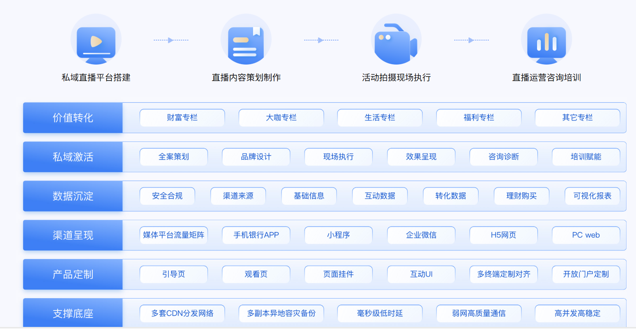Open the 可视化报表 item

(x=592, y=196)
